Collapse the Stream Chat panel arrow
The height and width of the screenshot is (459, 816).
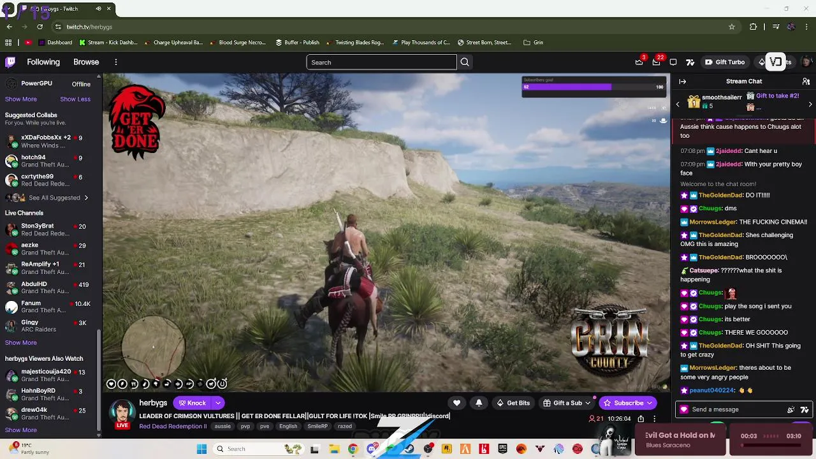682,82
